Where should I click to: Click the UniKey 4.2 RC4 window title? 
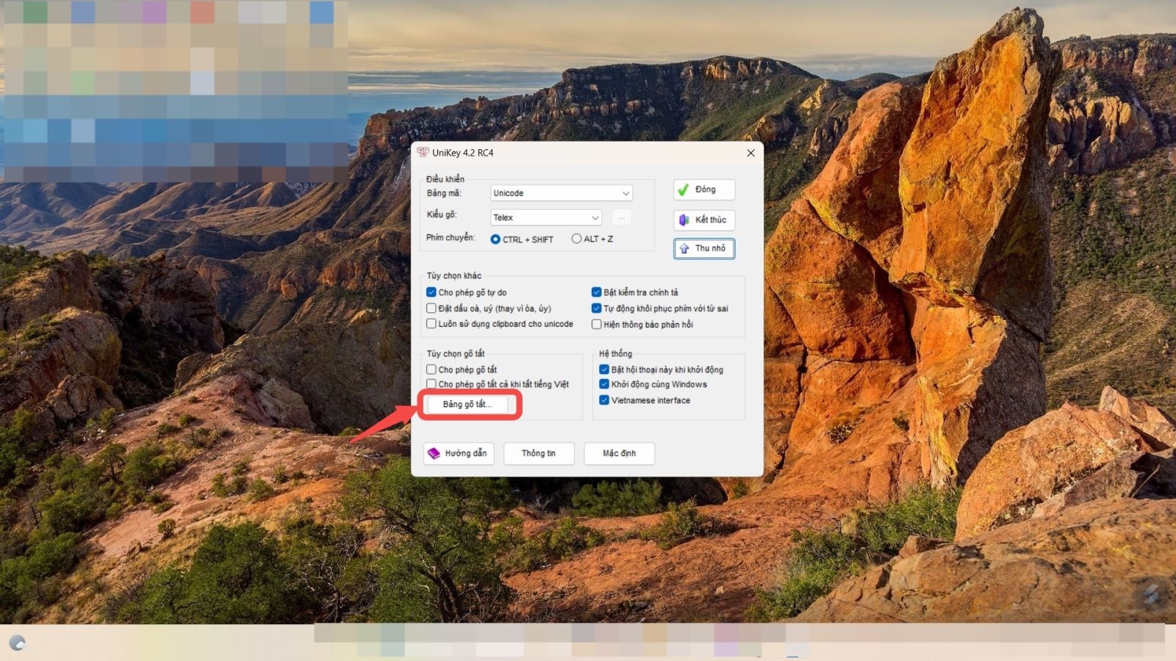pyautogui.click(x=463, y=153)
